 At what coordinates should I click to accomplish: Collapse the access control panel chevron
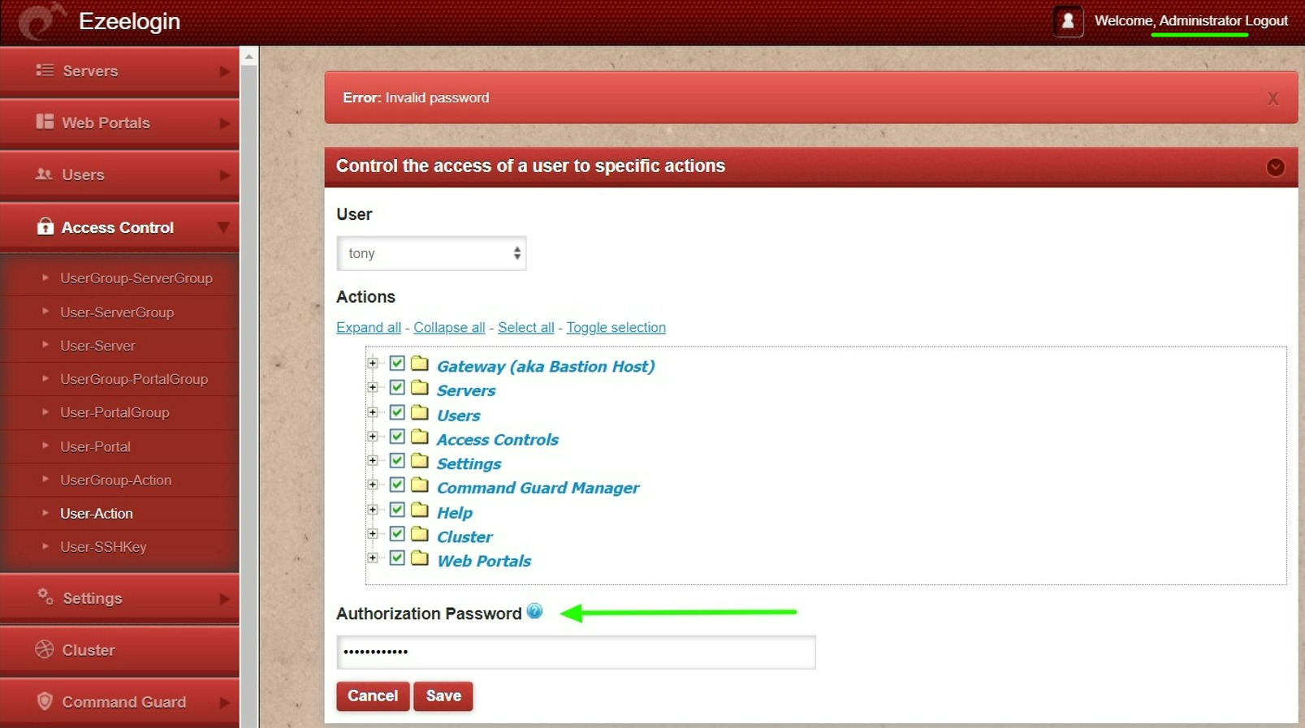[x=1275, y=167]
